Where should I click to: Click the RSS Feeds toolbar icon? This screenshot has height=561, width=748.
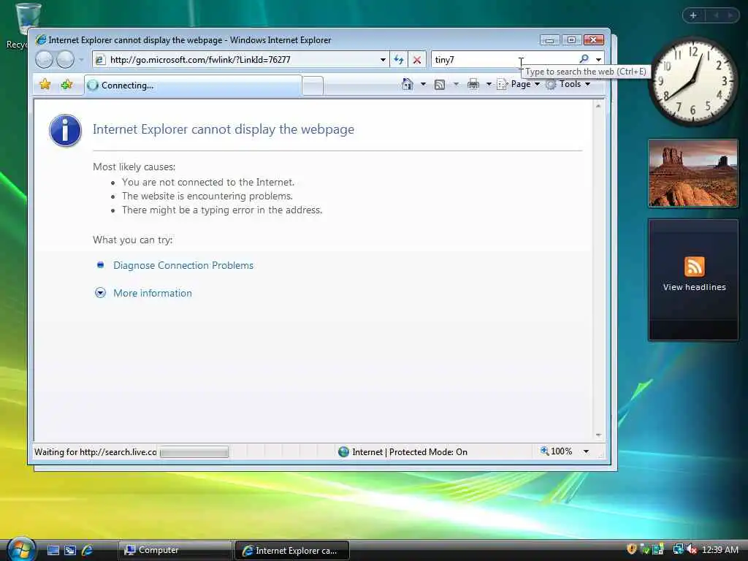point(440,85)
